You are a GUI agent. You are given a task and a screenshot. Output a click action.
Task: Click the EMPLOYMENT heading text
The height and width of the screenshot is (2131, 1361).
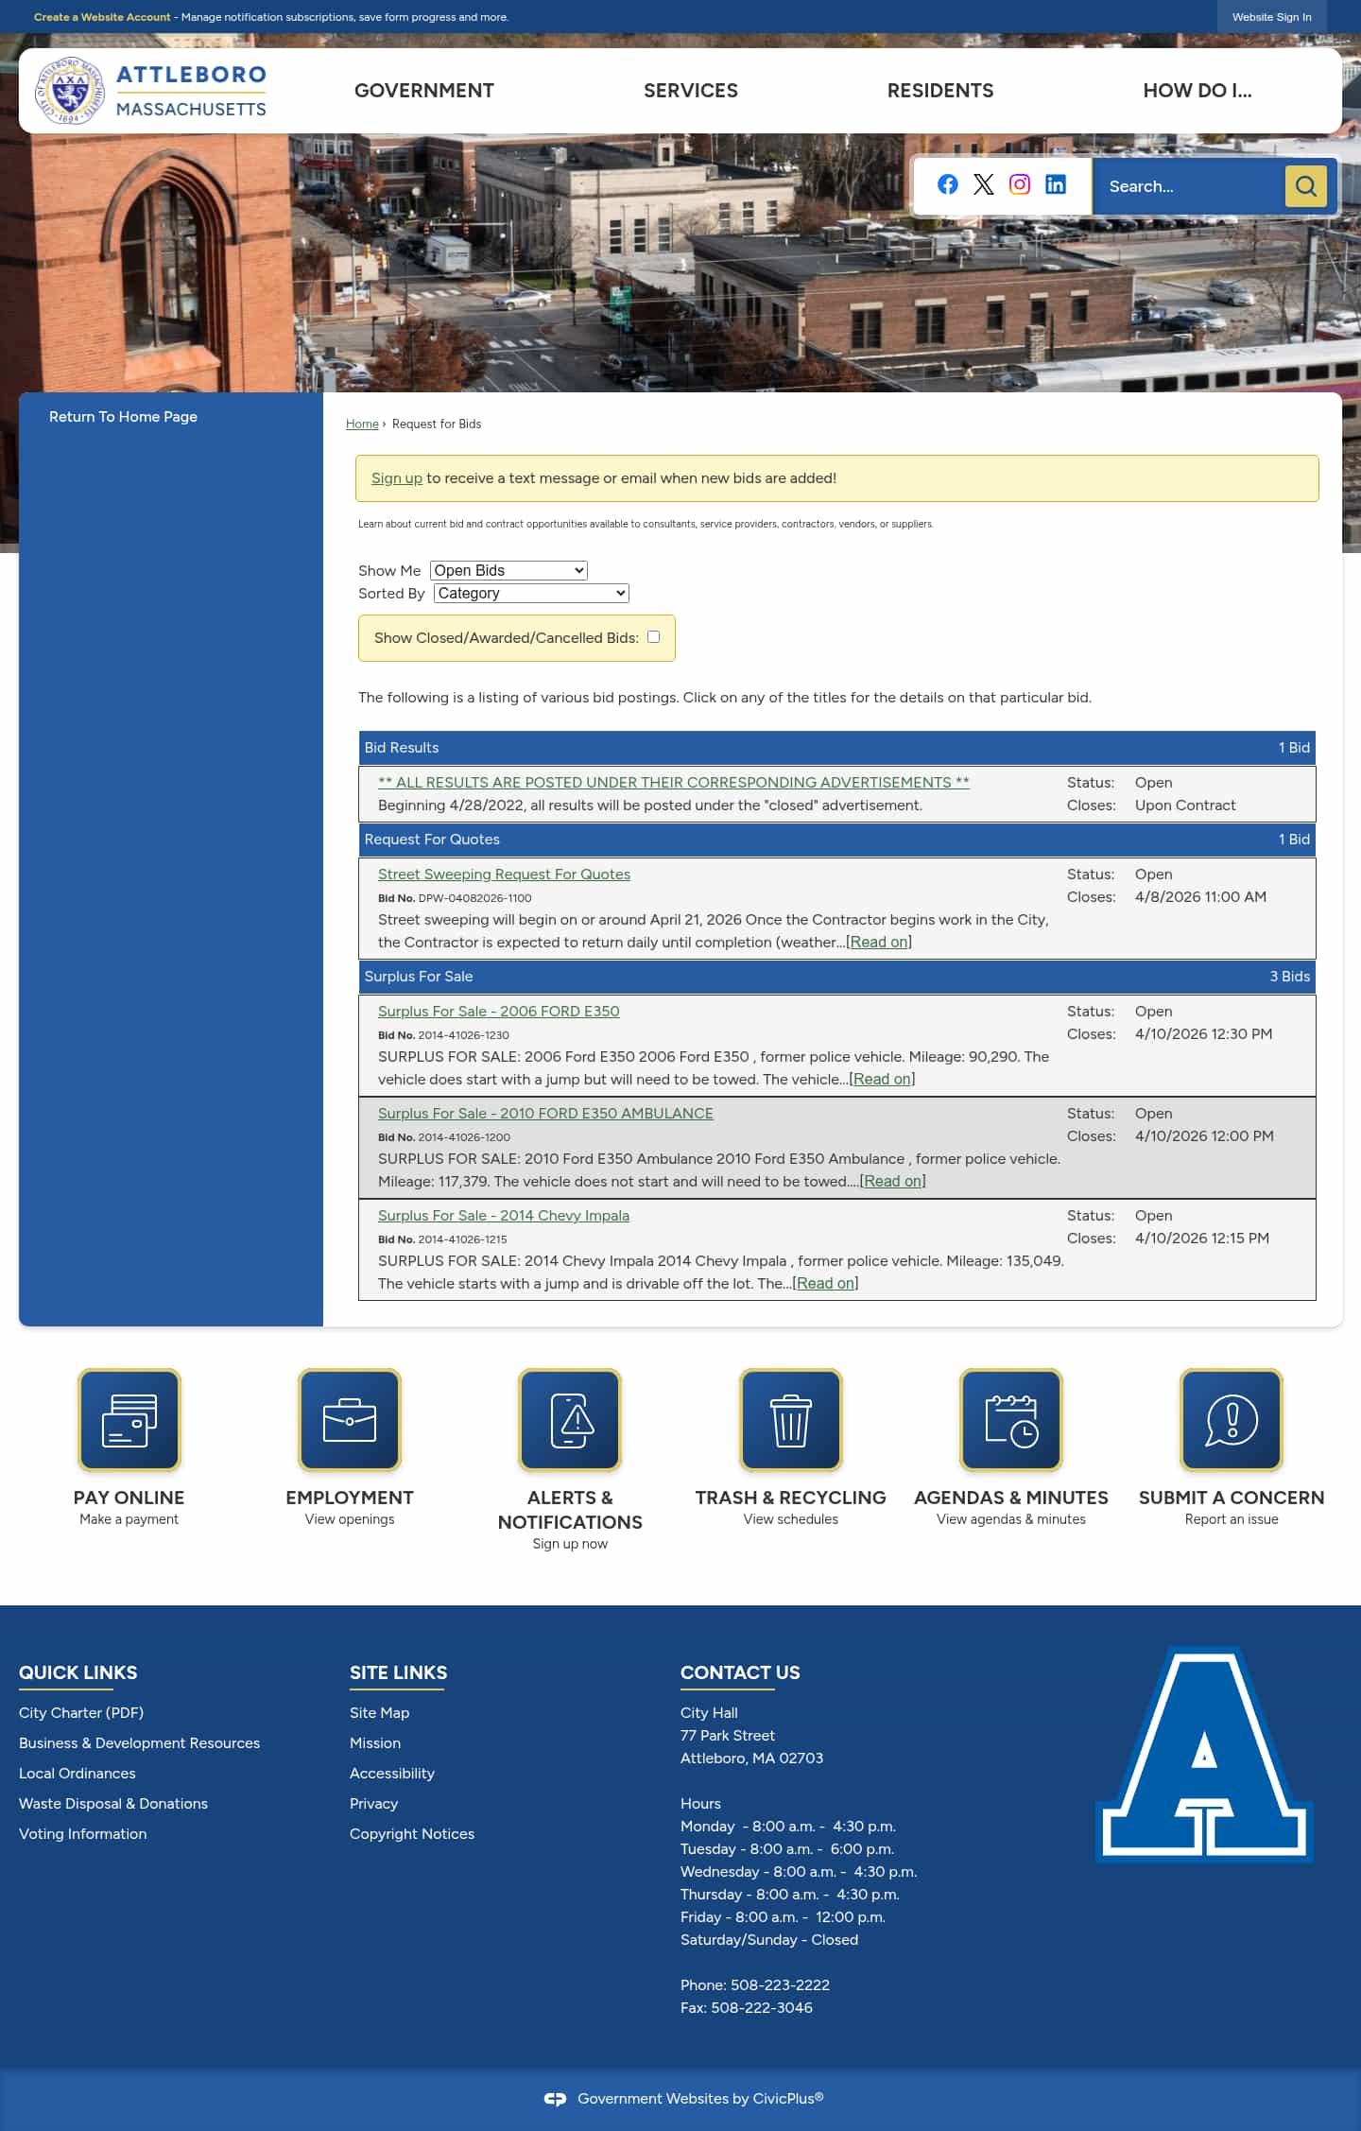(x=350, y=1498)
